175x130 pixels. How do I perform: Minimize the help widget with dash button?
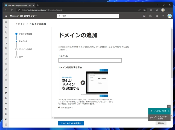(169, 106)
